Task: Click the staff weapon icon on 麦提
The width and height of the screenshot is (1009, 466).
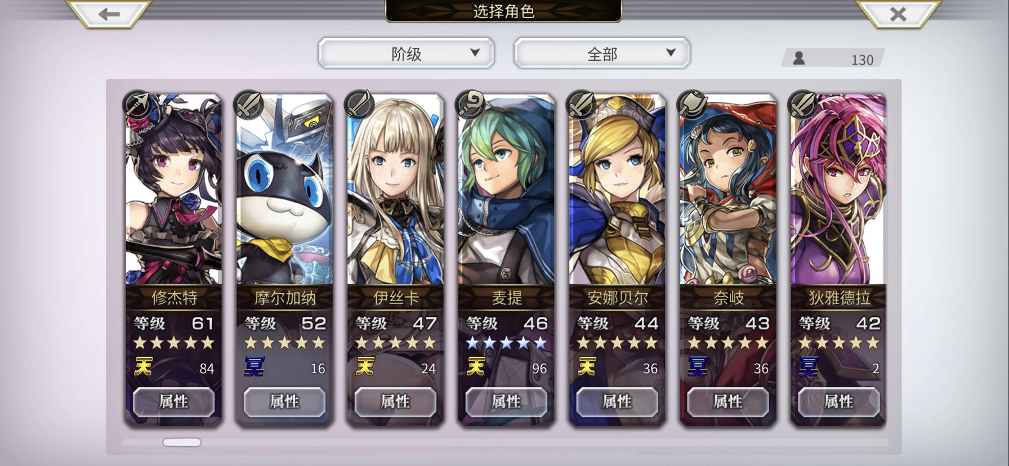Action: (x=470, y=104)
